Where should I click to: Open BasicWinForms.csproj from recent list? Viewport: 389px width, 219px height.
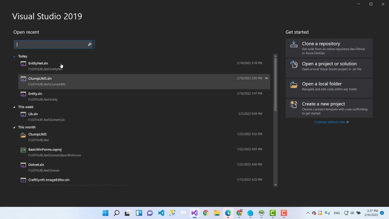[x=144, y=152]
